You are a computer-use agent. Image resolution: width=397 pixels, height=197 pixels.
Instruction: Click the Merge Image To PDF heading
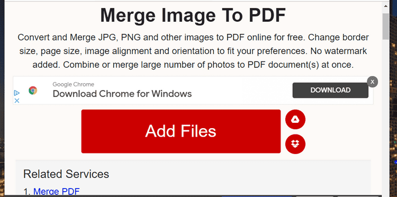[x=193, y=15]
